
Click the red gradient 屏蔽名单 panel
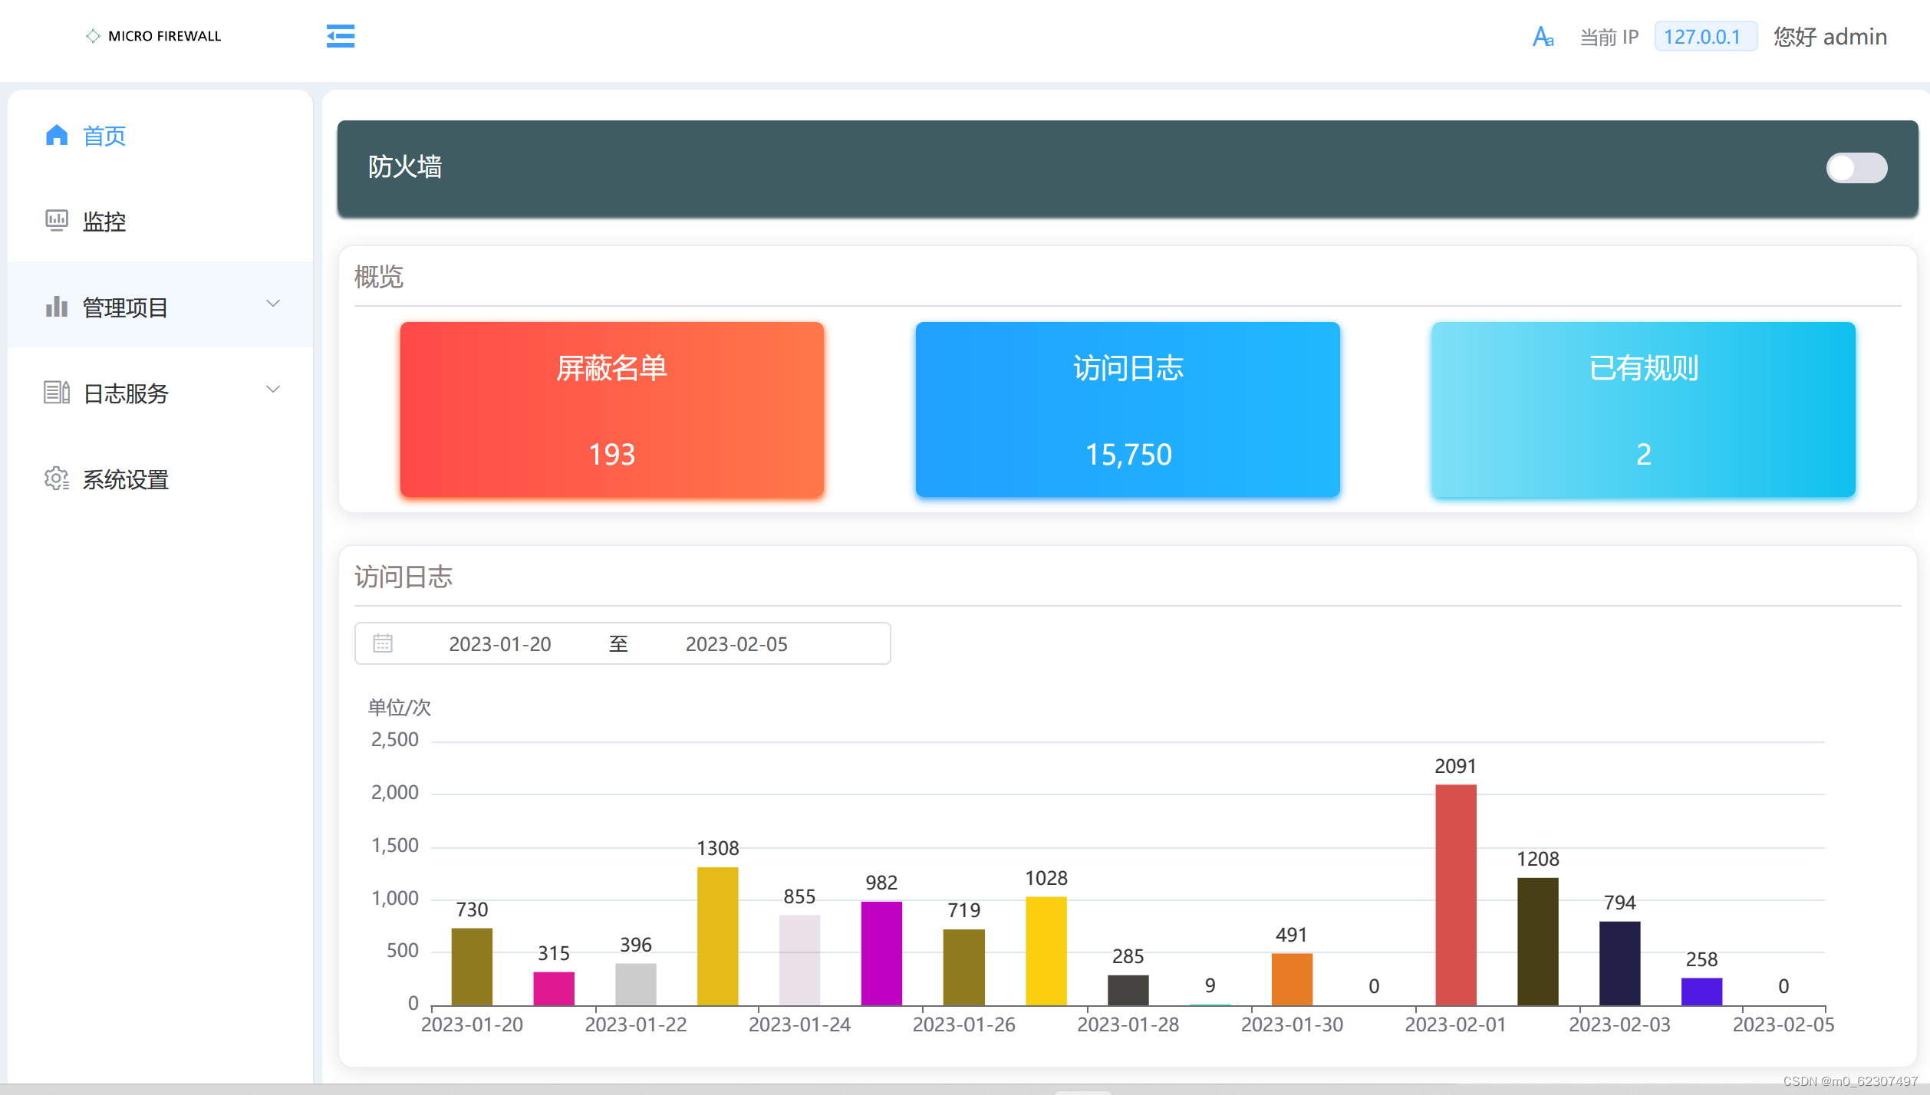[x=611, y=410]
